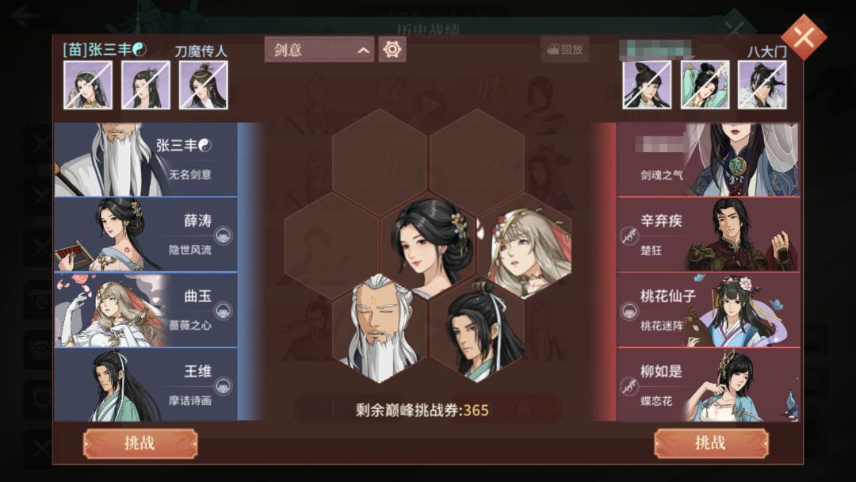This screenshot has height=482, width=856.
Task: Click yin-yang icon beside 张三丰 card name
Action: 204,145
